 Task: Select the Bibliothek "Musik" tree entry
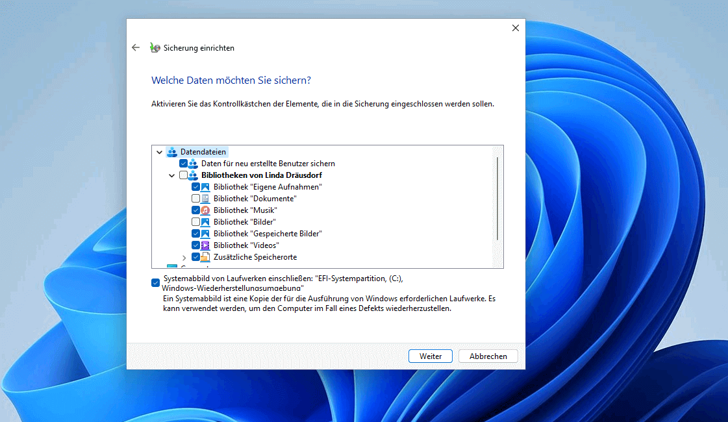click(245, 210)
